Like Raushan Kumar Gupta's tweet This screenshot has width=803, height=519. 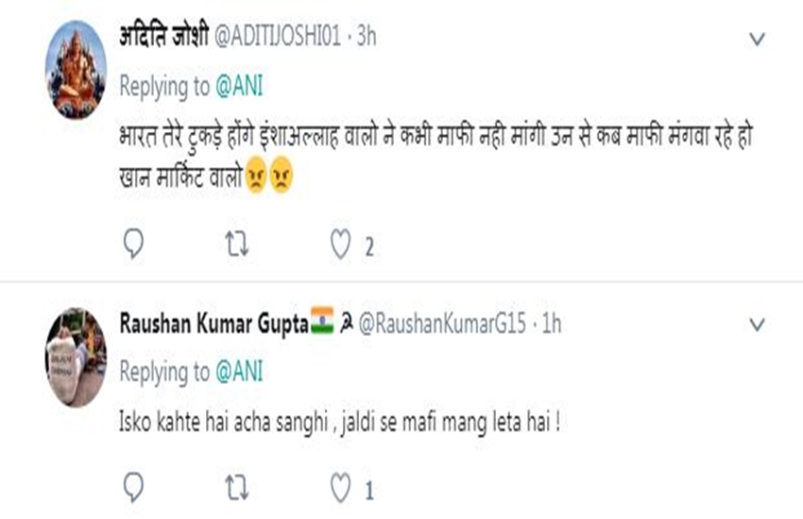pos(340,489)
